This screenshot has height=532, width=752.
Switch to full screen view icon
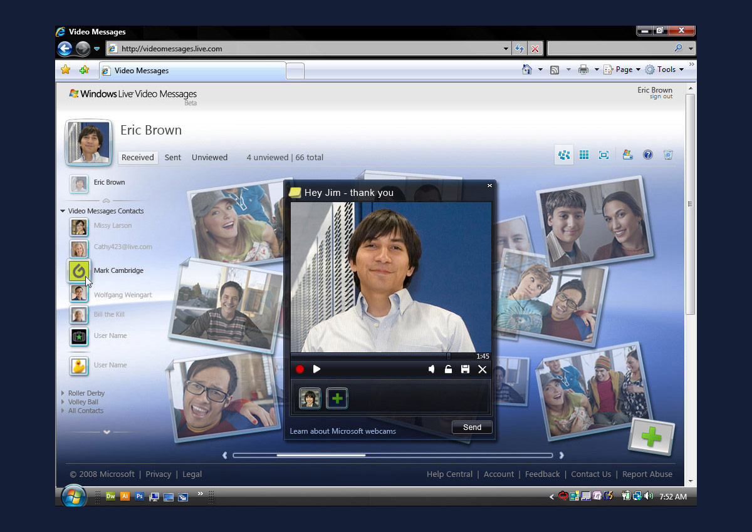pyautogui.click(x=603, y=155)
